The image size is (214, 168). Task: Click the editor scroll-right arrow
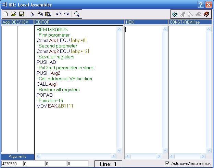point(113,156)
